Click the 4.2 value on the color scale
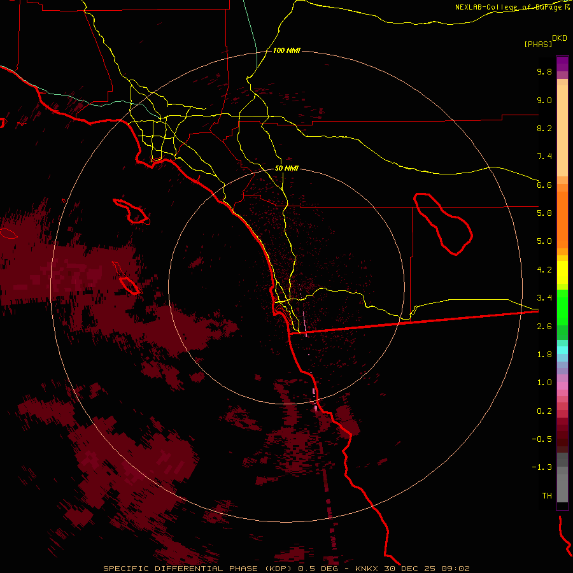The width and height of the screenshot is (573, 573). coord(544,270)
